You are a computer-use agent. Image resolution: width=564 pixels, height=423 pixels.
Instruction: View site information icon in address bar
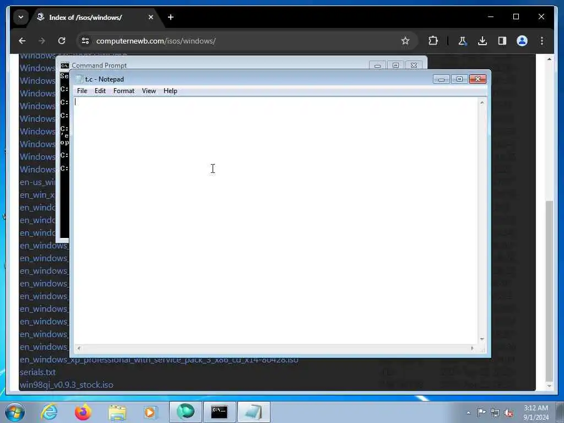coord(85,41)
